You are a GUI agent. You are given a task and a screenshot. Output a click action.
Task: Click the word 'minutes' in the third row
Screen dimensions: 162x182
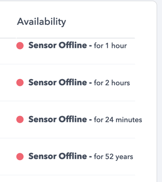[x=129, y=120]
